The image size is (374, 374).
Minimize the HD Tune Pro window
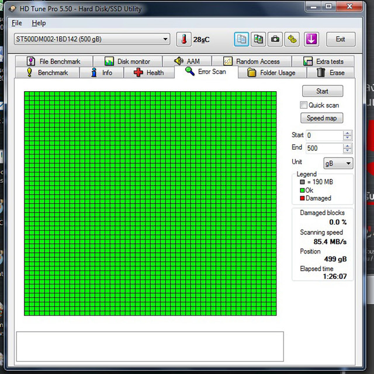(x=313, y=6)
